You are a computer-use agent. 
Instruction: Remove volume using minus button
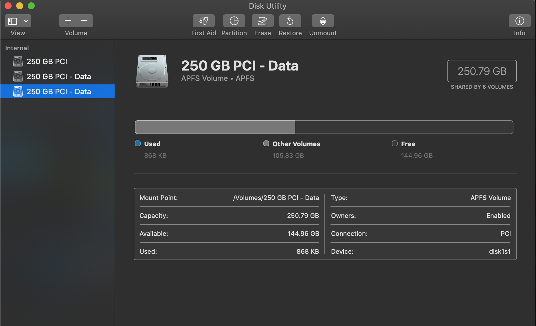pyautogui.click(x=85, y=21)
